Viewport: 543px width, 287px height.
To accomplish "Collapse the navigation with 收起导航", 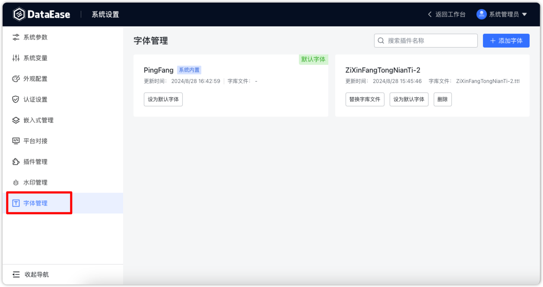I will click(x=31, y=274).
